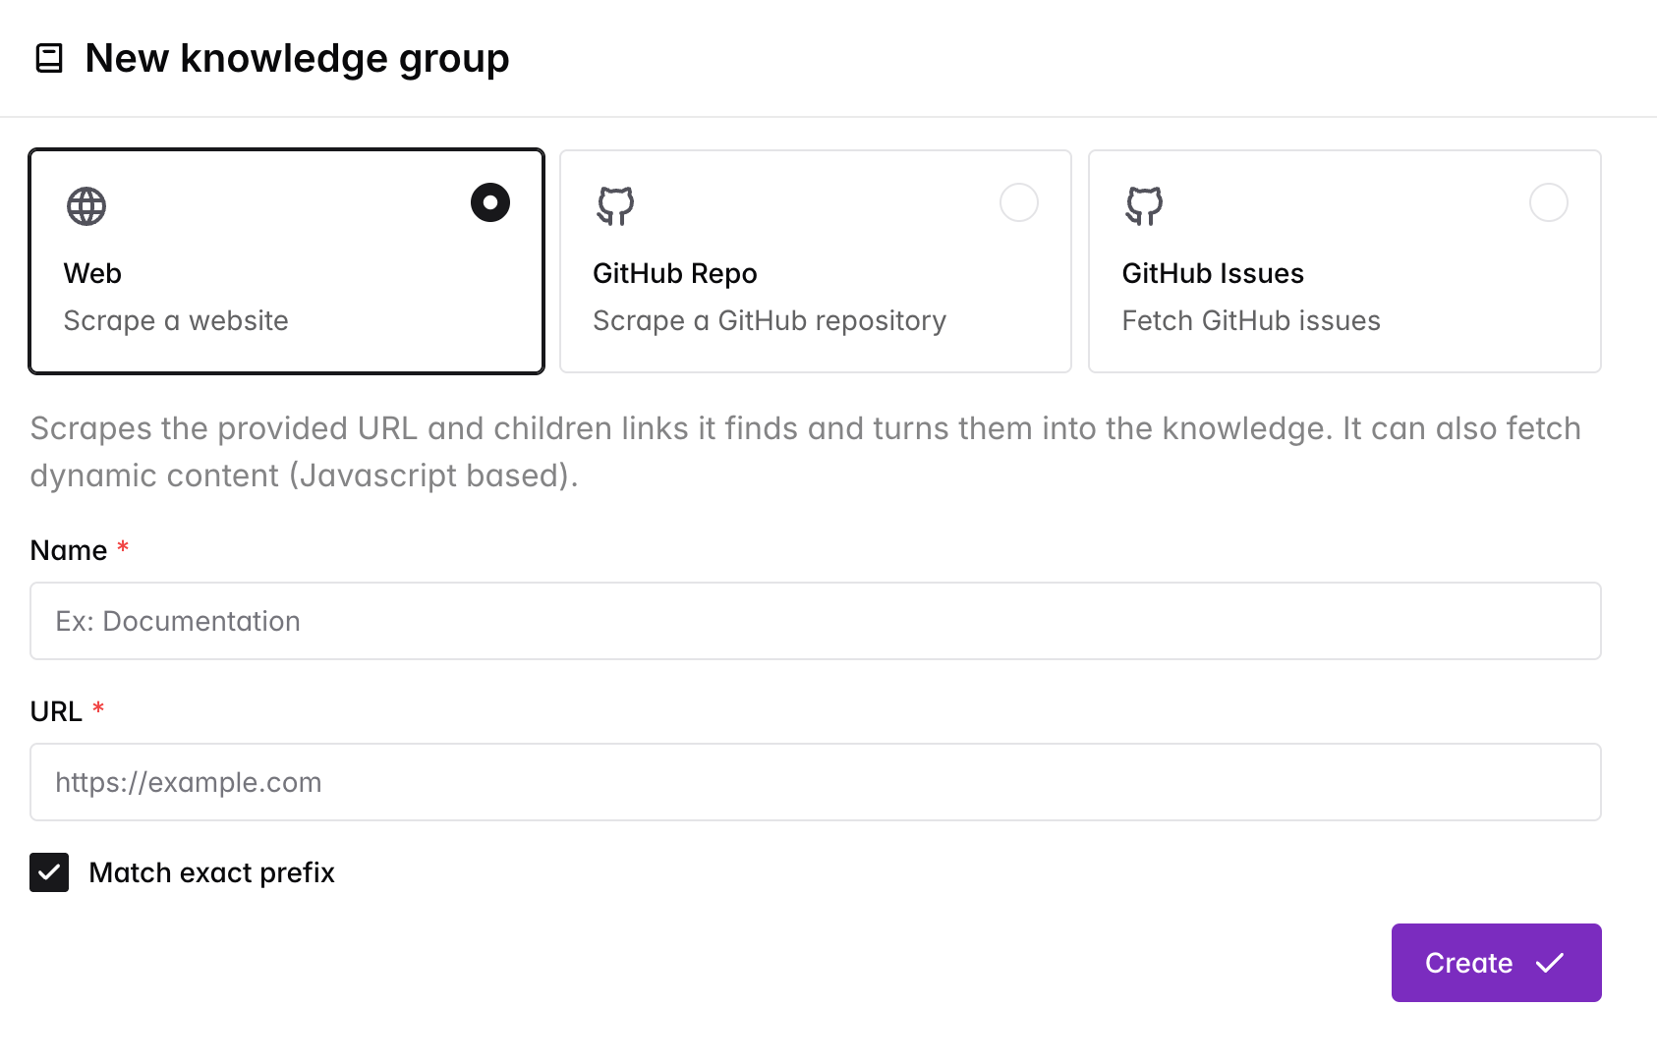
Task: Click the globe icon on the Web card
Action: coord(86,206)
